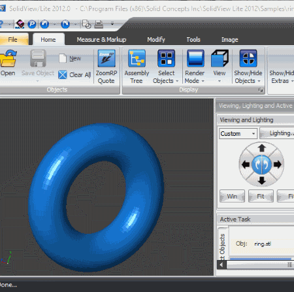
Task: Open the undo history dropdown arrow
Action: coord(54,24)
